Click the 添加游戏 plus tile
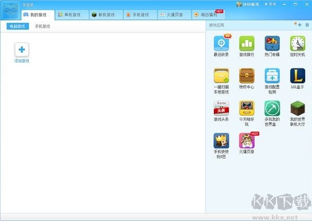The image size is (312, 221). point(22,50)
